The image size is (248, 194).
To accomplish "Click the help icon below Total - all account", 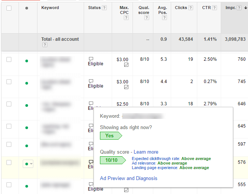I will (45, 45).
